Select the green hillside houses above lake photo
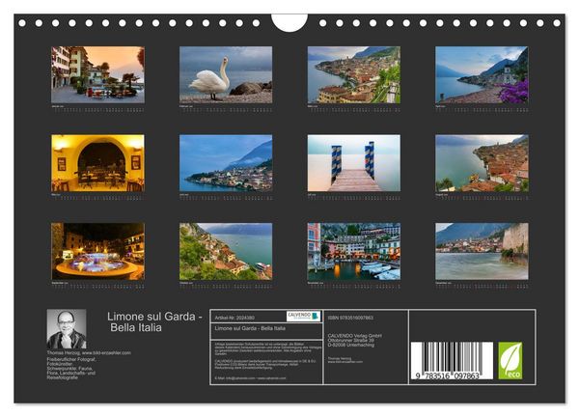This screenshot has width=579, height=417. tap(226, 251)
